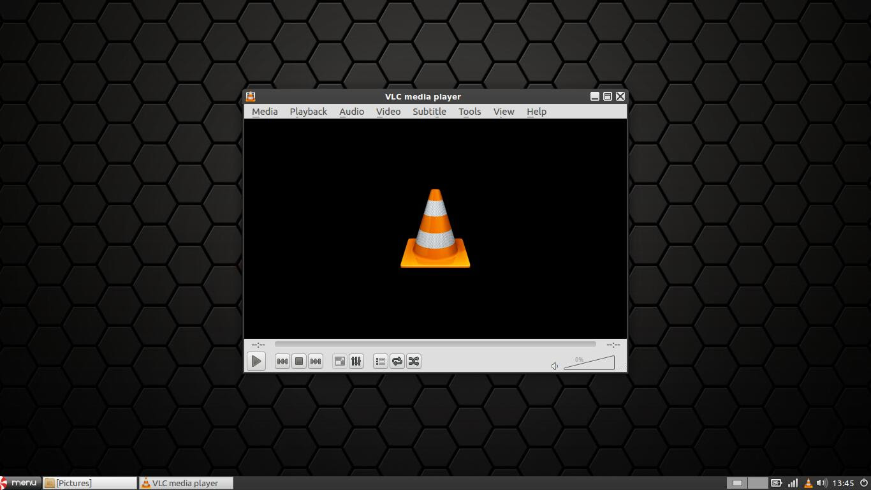Minimize the VLC media player window
871x490 pixels.
[595, 96]
